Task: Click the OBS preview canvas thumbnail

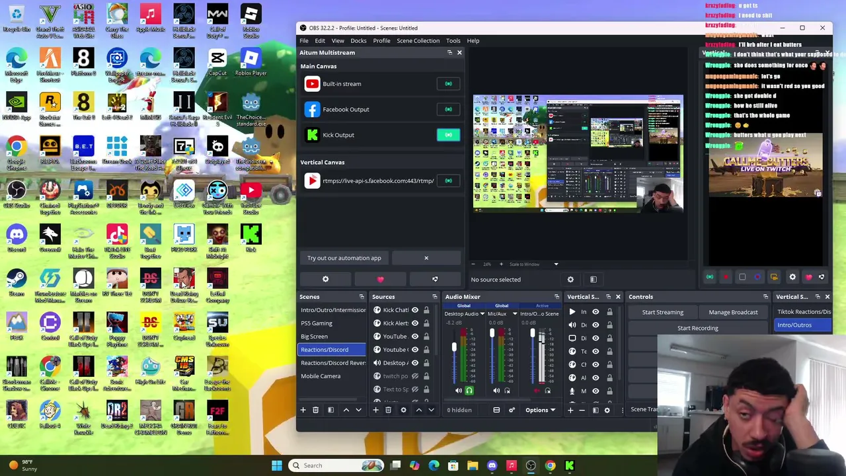Action: (578, 153)
